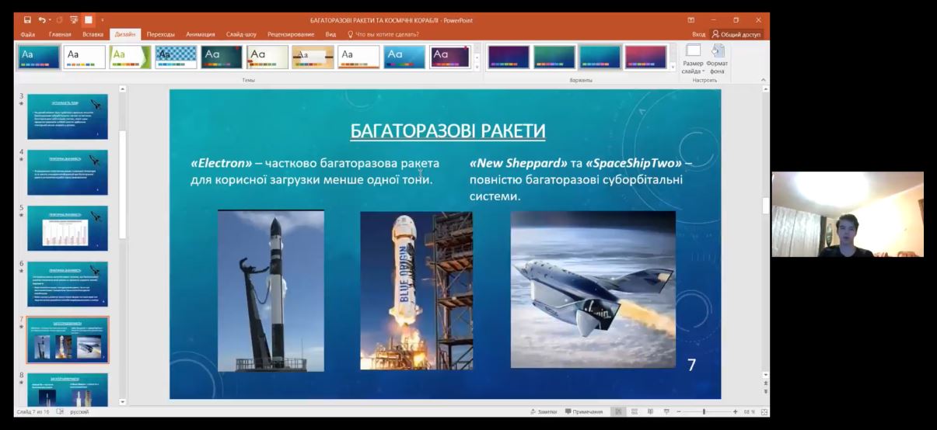Click the New Sheppard and SpaceShipTwo text block
Screen dimensions: 937x430
(581, 180)
